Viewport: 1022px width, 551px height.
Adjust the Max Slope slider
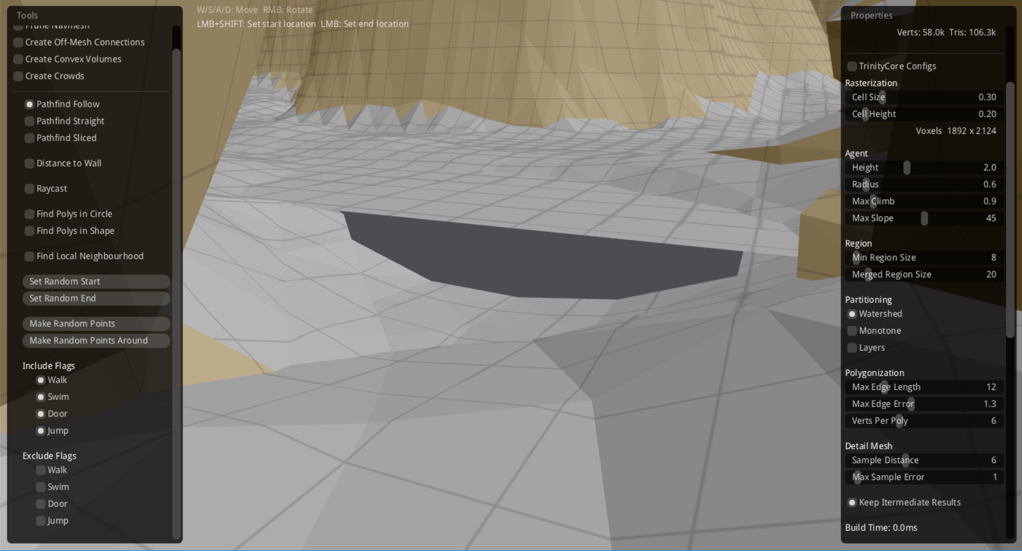click(924, 218)
